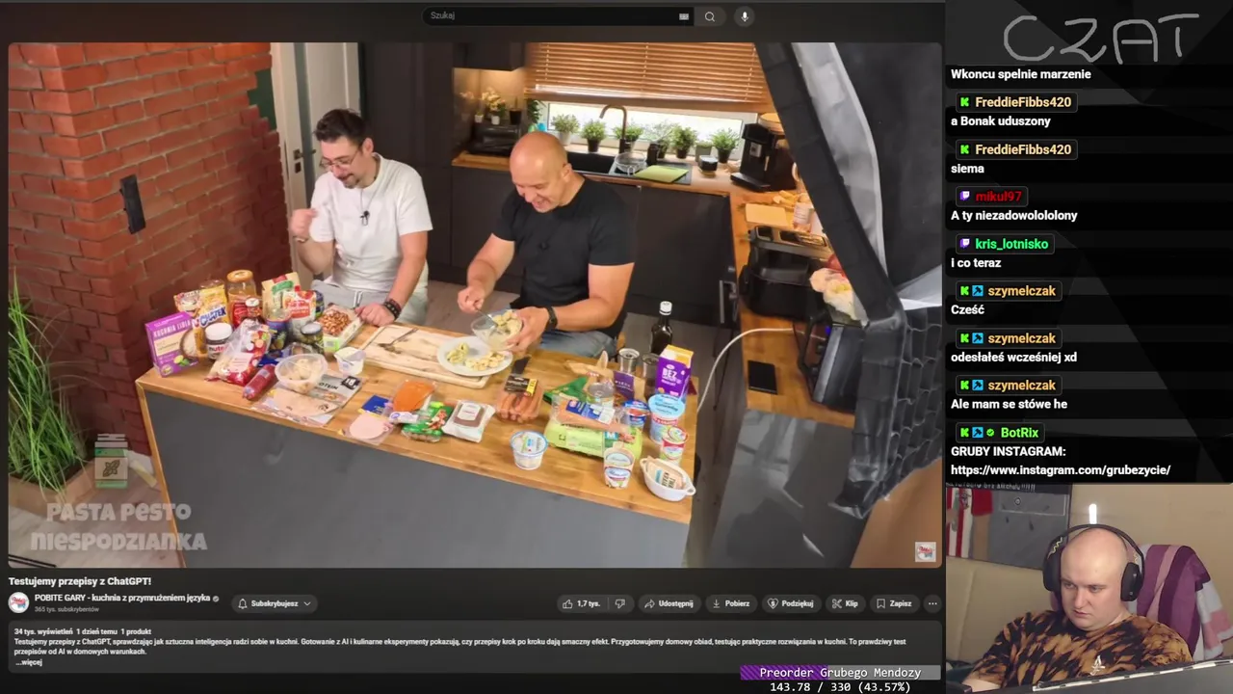Click the streamer webcam feed

tap(1089, 587)
